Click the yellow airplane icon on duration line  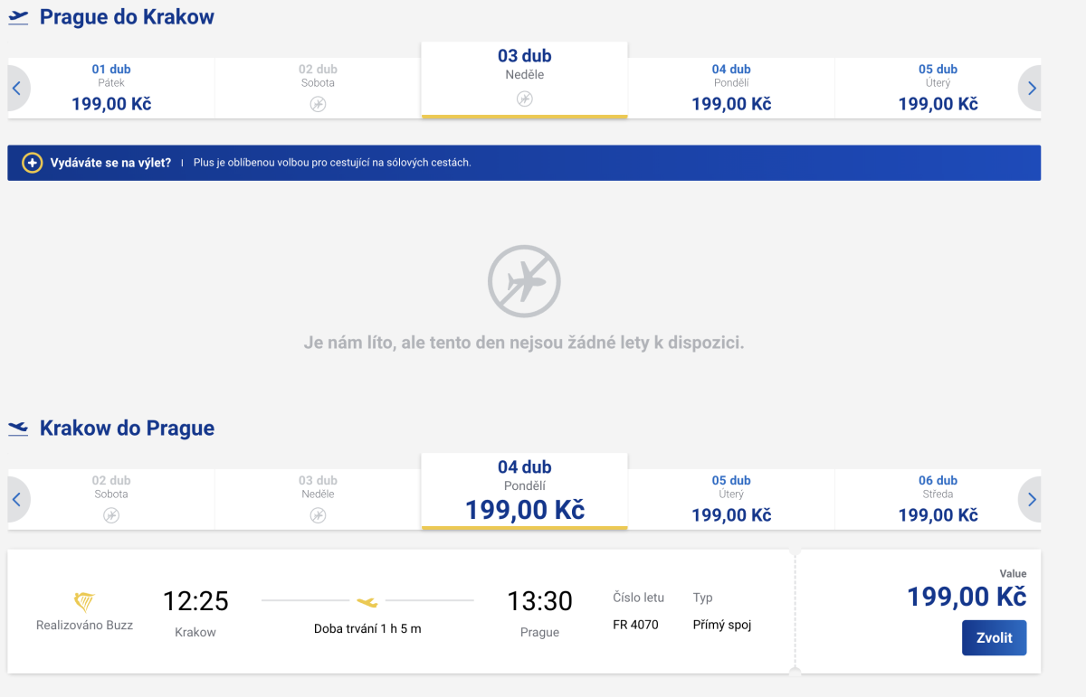(367, 601)
